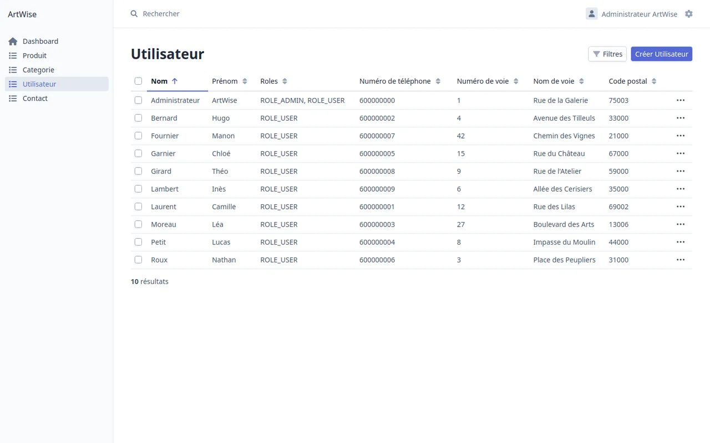The width and height of the screenshot is (710, 443).
Task: Open actions menu for Administrateur row
Action: [681, 101]
